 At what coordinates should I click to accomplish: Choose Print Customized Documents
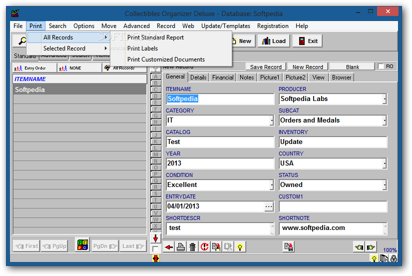click(x=166, y=59)
